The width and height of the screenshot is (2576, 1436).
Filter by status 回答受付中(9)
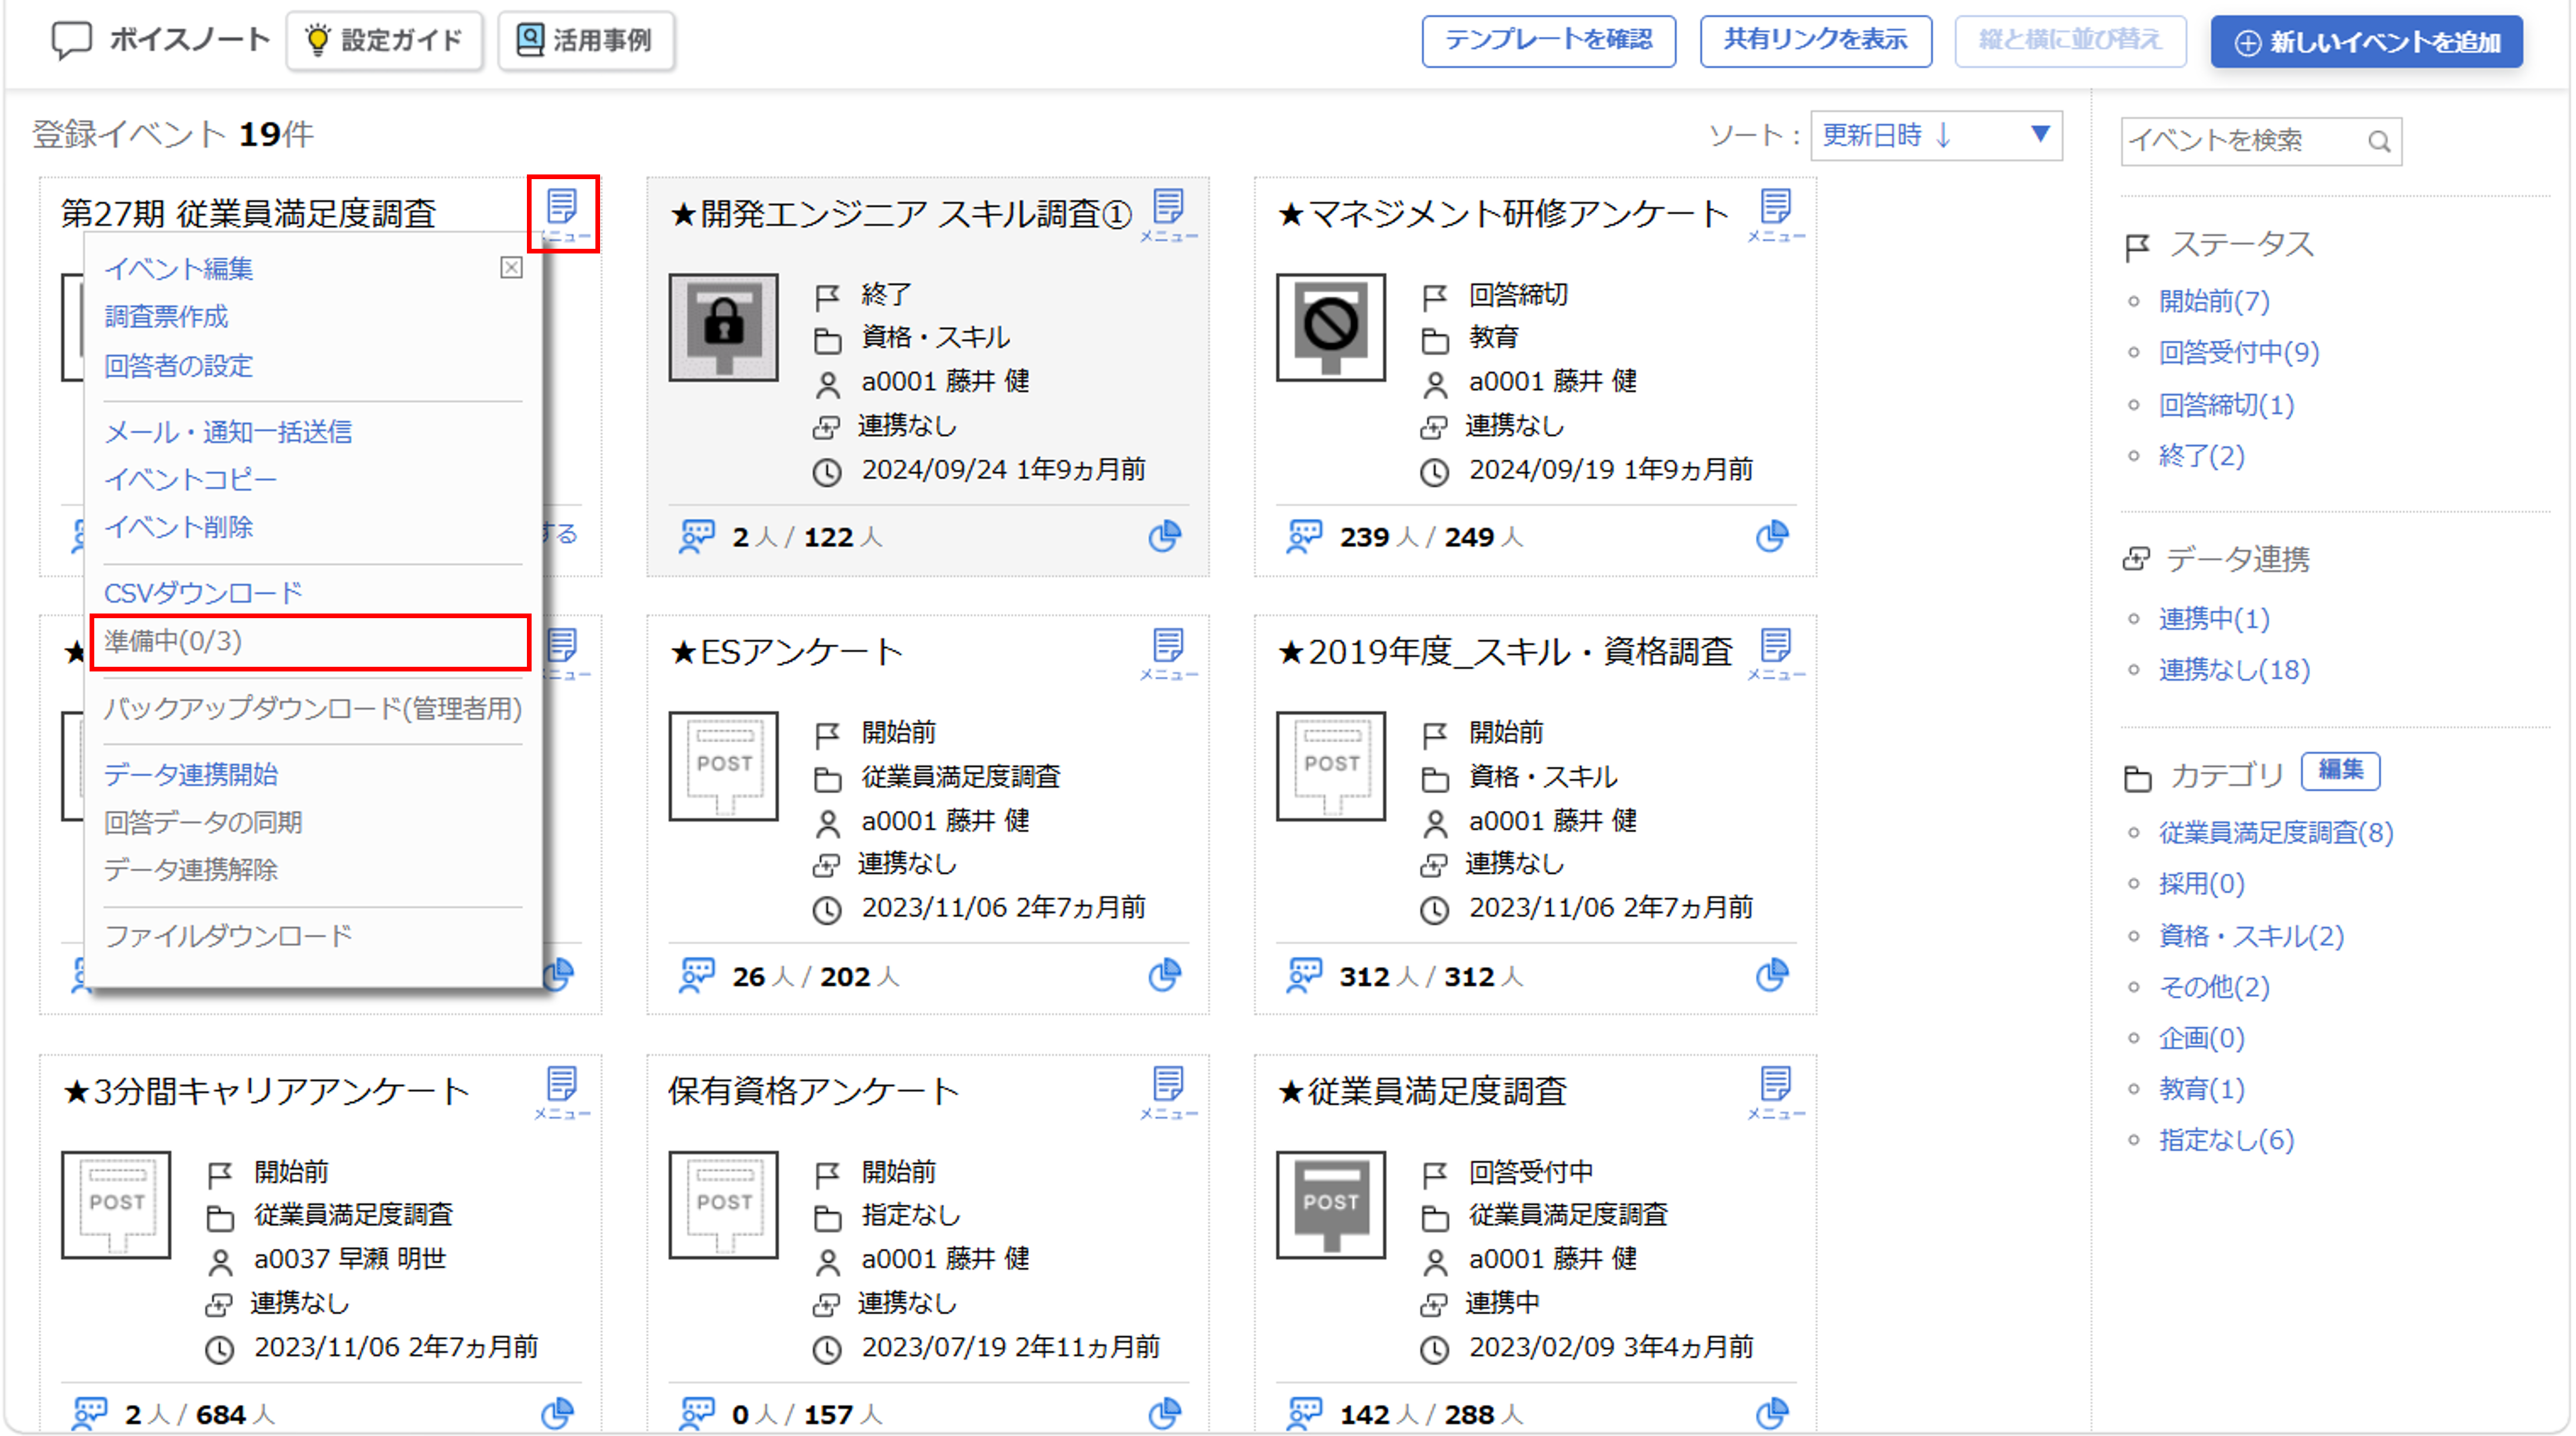(x=2239, y=352)
